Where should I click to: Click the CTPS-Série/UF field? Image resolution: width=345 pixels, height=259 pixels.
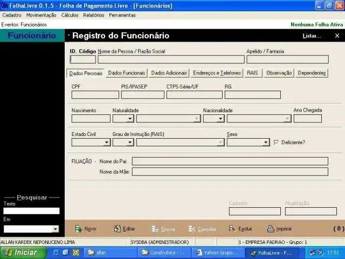(x=194, y=95)
